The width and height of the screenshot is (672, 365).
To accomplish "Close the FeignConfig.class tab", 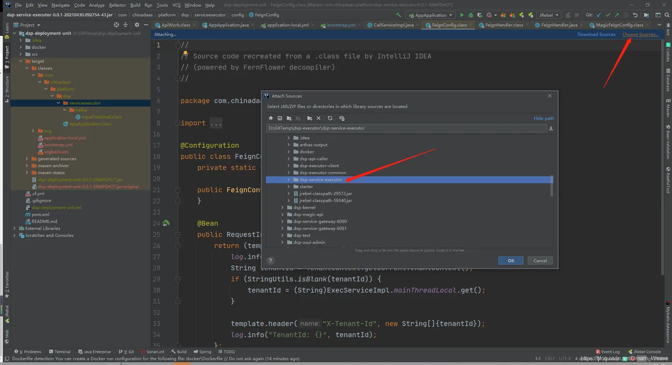I will tap(471, 24).
